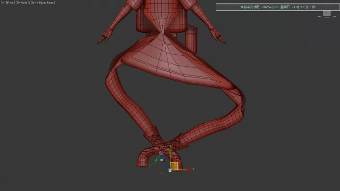This screenshot has width=340, height=191.
Task: Click the orange XY plane gizmo square
Action: click(x=174, y=166)
